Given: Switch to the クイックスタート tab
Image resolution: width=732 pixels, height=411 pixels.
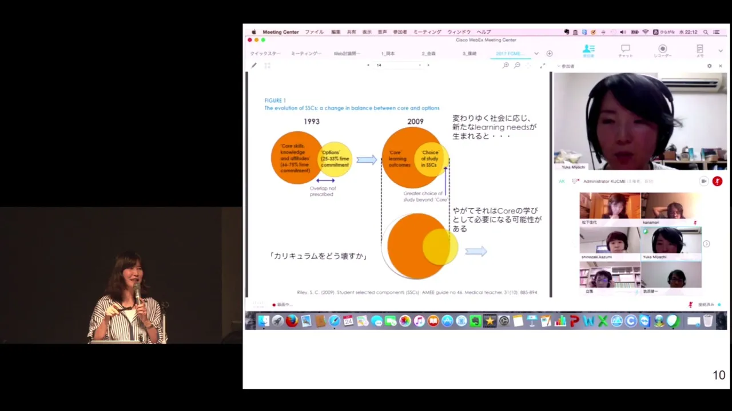Looking at the screenshot, I should (x=265, y=54).
